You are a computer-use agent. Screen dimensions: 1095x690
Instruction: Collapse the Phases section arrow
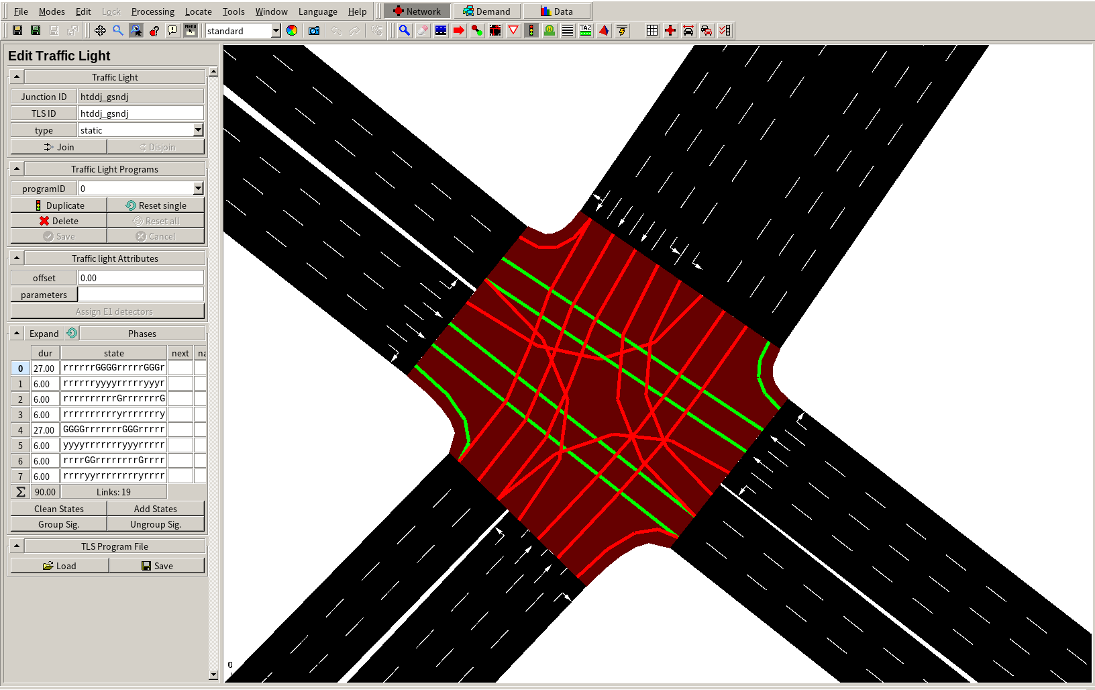click(17, 334)
